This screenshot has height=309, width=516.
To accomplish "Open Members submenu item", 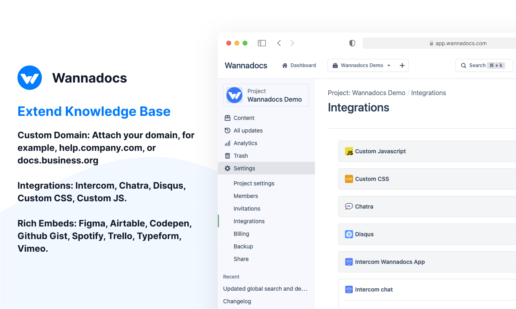I will point(246,196).
